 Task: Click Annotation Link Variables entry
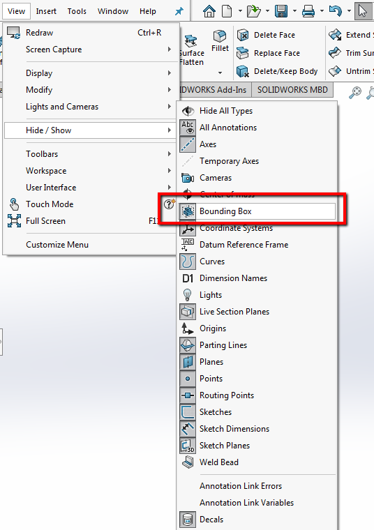coord(257,503)
